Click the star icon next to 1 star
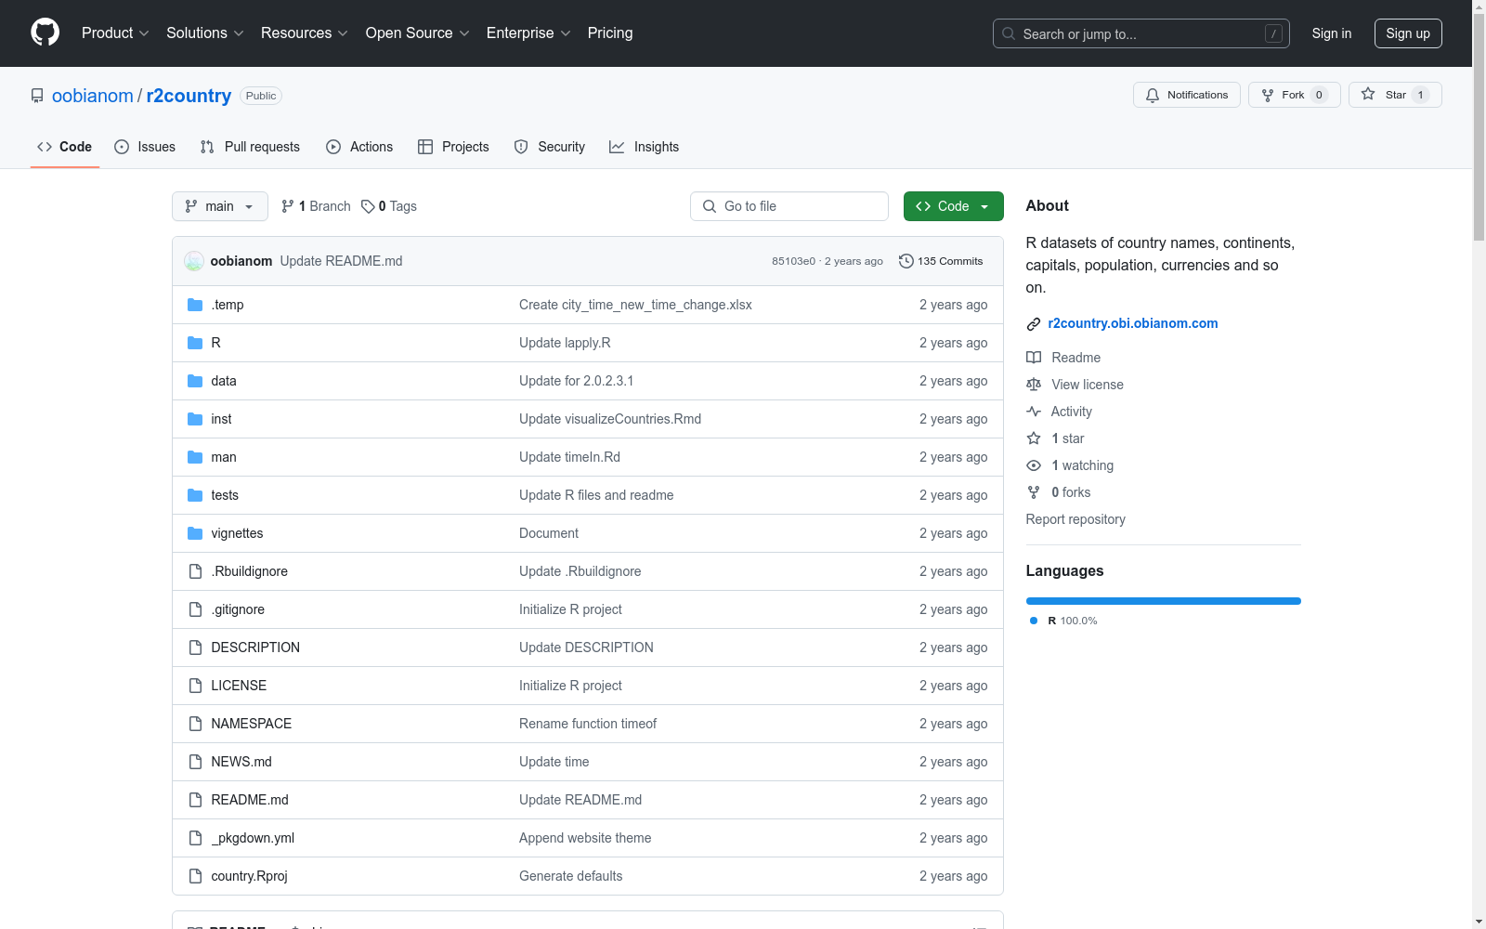Image resolution: width=1486 pixels, height=929 pixels. pyautogui.click(x=1034, y=438)
